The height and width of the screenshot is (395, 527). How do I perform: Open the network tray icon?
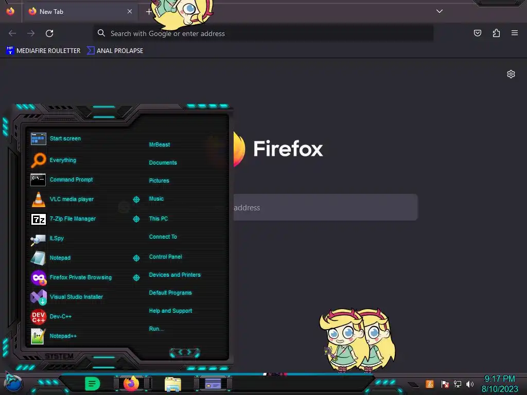tap(458, 384)
